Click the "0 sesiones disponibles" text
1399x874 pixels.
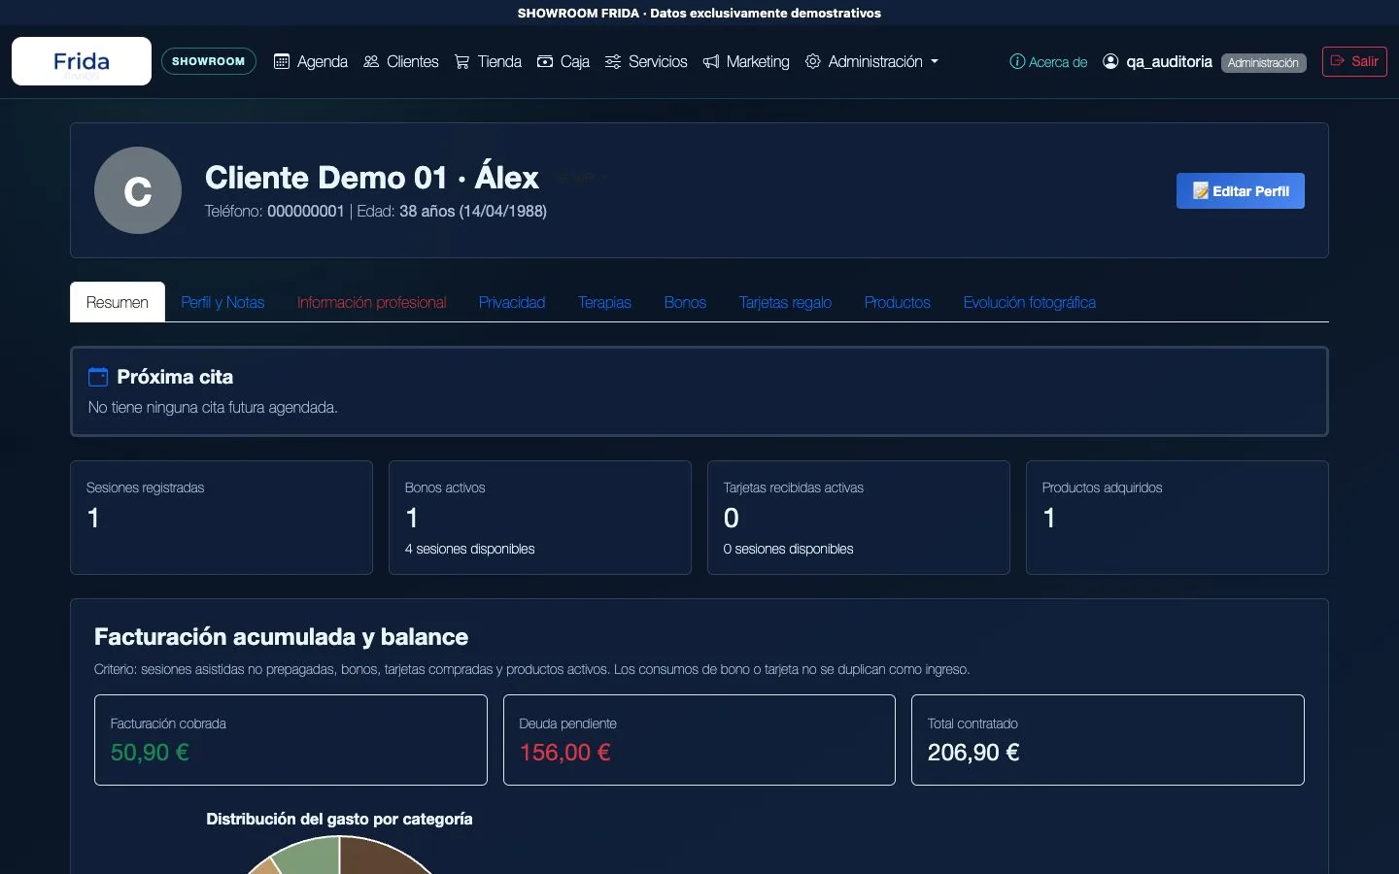(789, 549)
